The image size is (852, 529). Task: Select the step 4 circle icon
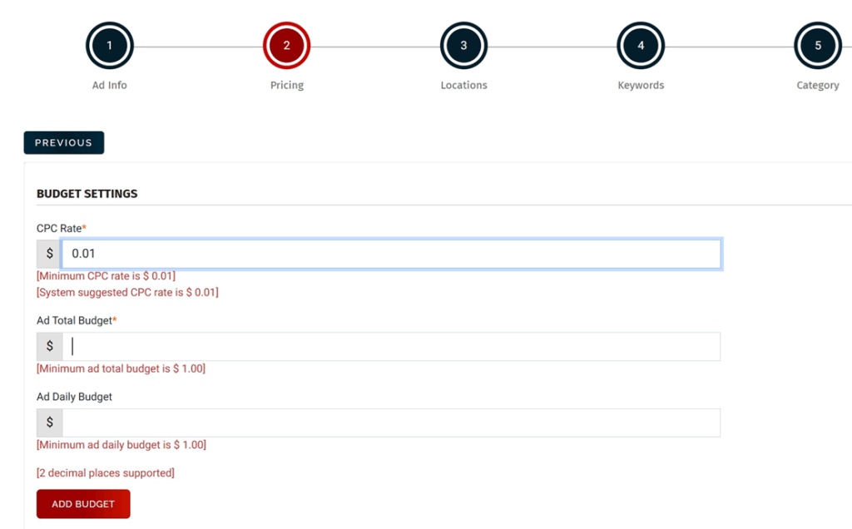pyautogui.click(x=641, y=46)
